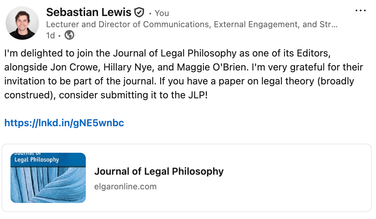Click the Lecturer and Director headline text
376x219 pixels.
[192, 24]
